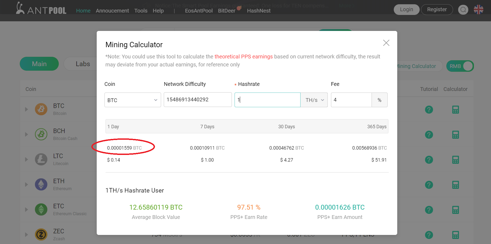Viewport: 491px width, 244px height.
Task: Click the Bitcoin Cash coin icon
Action: click(x=41, y=134)
